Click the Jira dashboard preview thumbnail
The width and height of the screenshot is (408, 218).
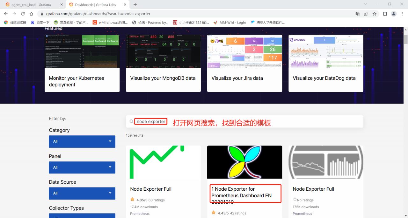click(x=244, y=51)
